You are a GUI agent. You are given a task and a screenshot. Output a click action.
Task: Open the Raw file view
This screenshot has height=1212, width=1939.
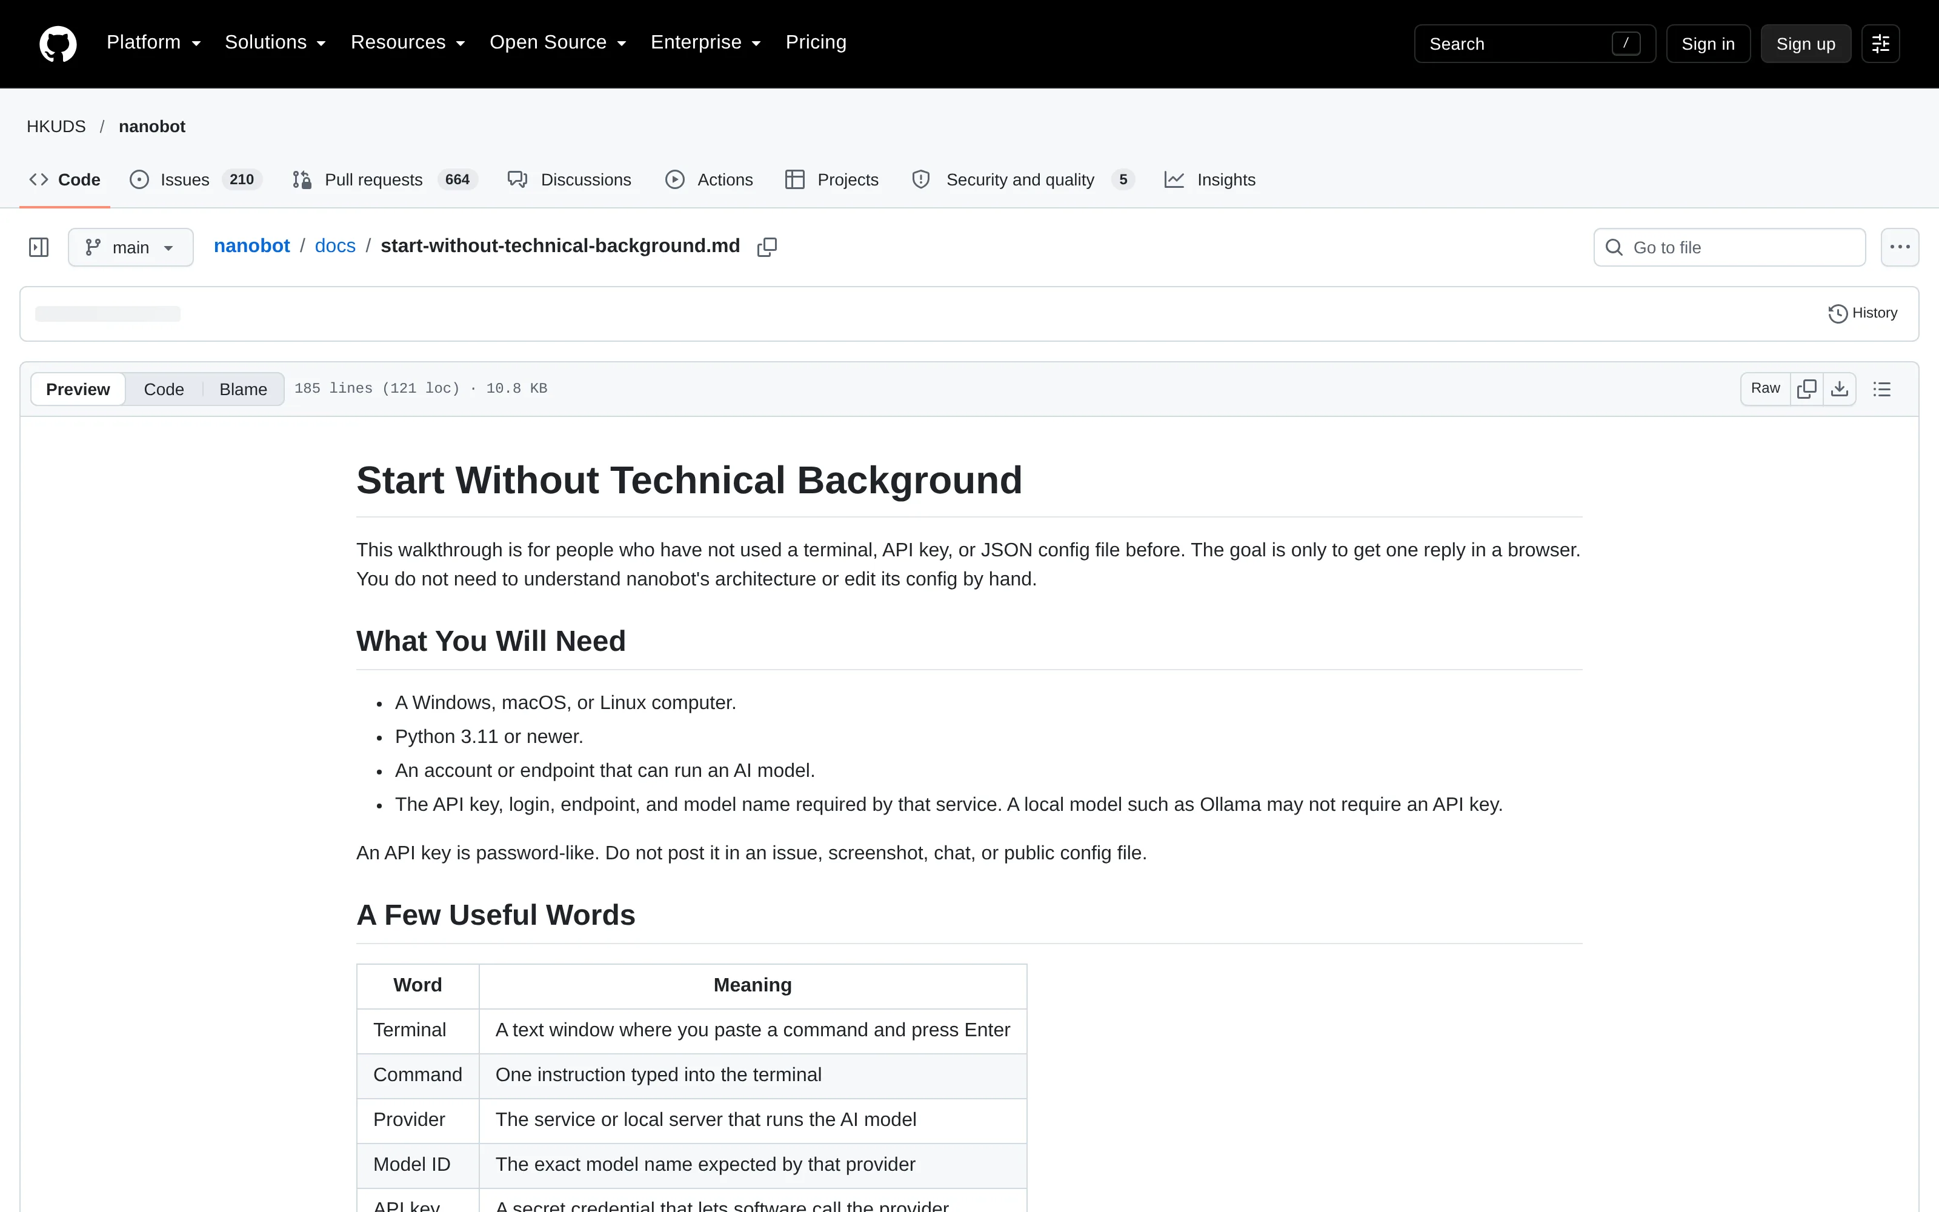click(x=1765, y=389)
